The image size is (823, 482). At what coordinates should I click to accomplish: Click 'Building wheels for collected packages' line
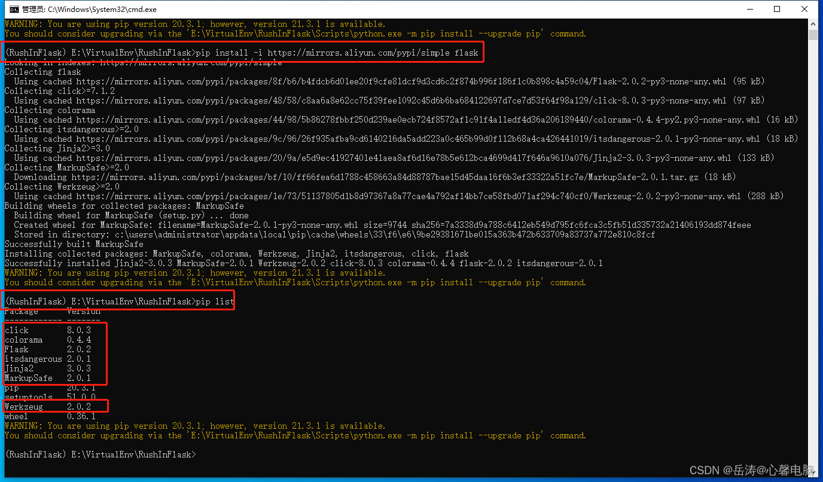[124, 206]
